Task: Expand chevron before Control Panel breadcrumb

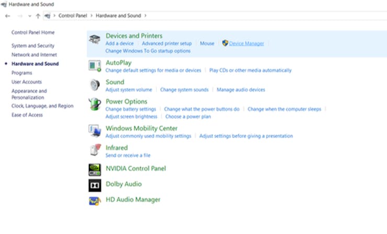Action: pos(54,16)
